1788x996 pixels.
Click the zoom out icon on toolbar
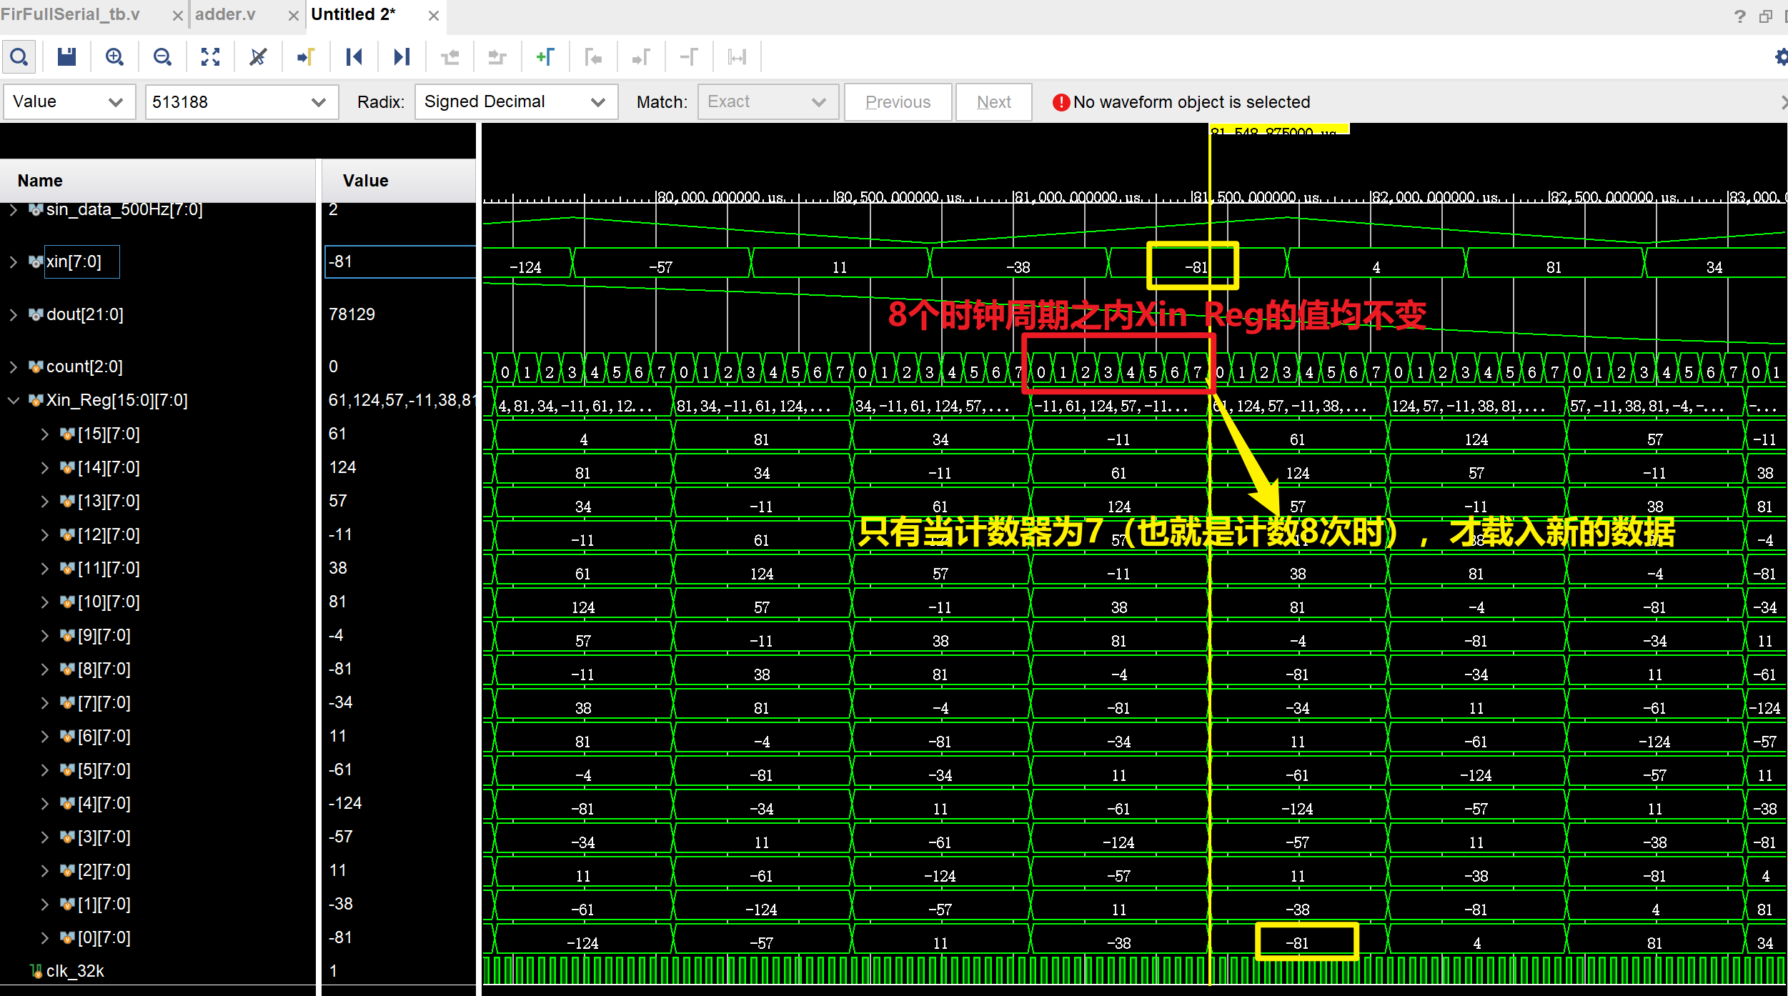tap(161, 58)
